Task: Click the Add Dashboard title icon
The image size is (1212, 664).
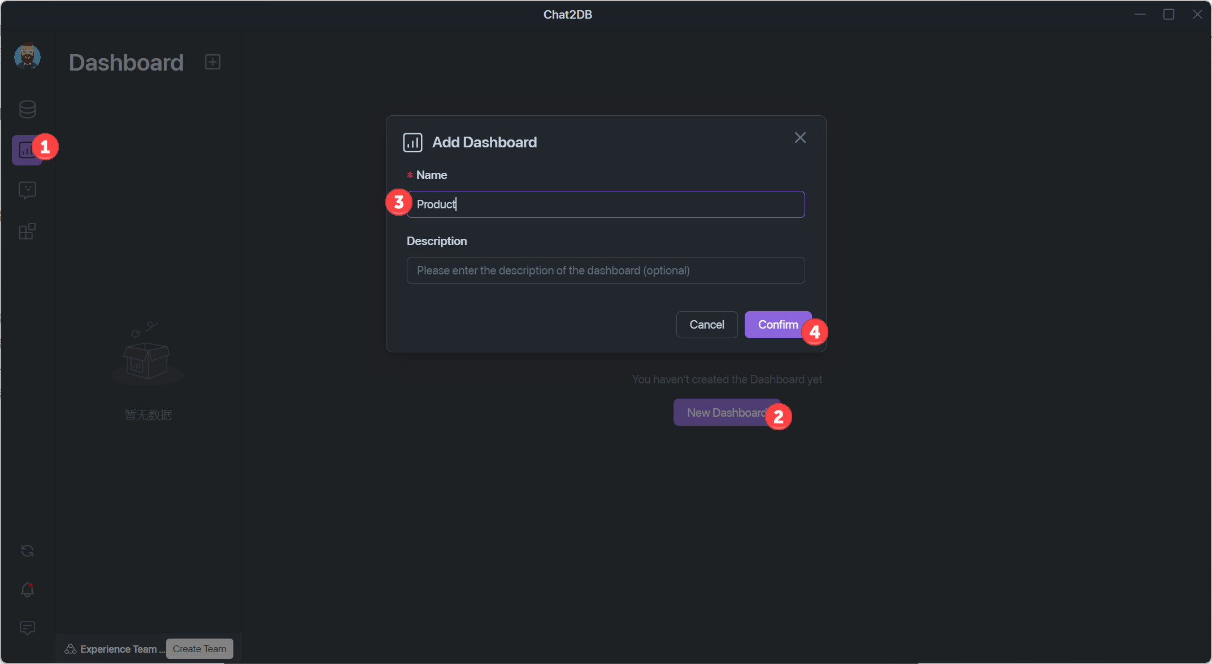Action: point(412,142)
